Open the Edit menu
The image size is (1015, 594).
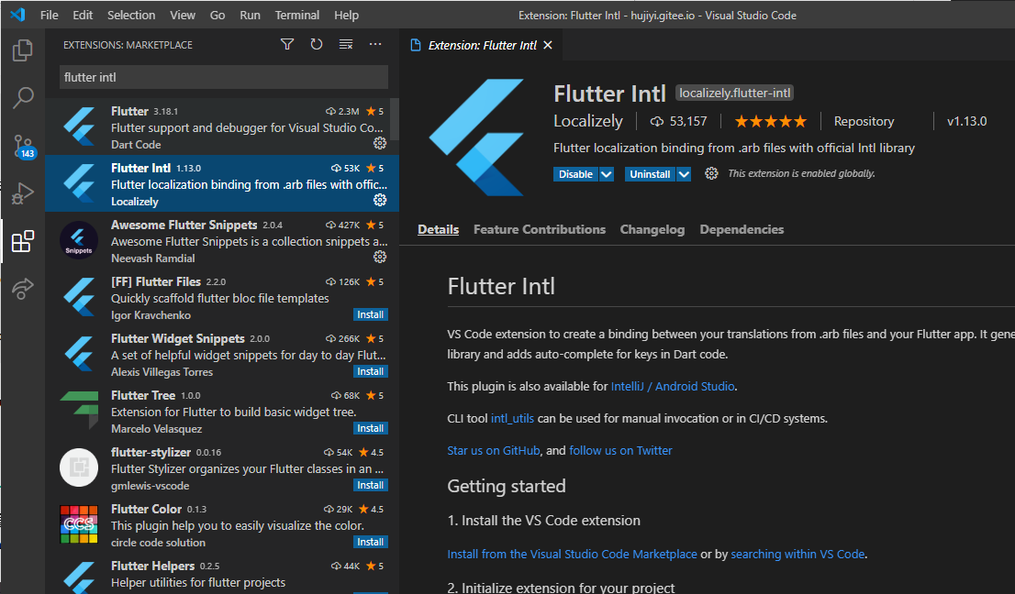(83, 15)
